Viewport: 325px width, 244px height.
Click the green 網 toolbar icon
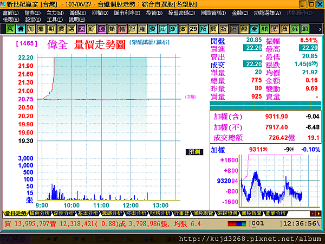(x=305, y=29)
